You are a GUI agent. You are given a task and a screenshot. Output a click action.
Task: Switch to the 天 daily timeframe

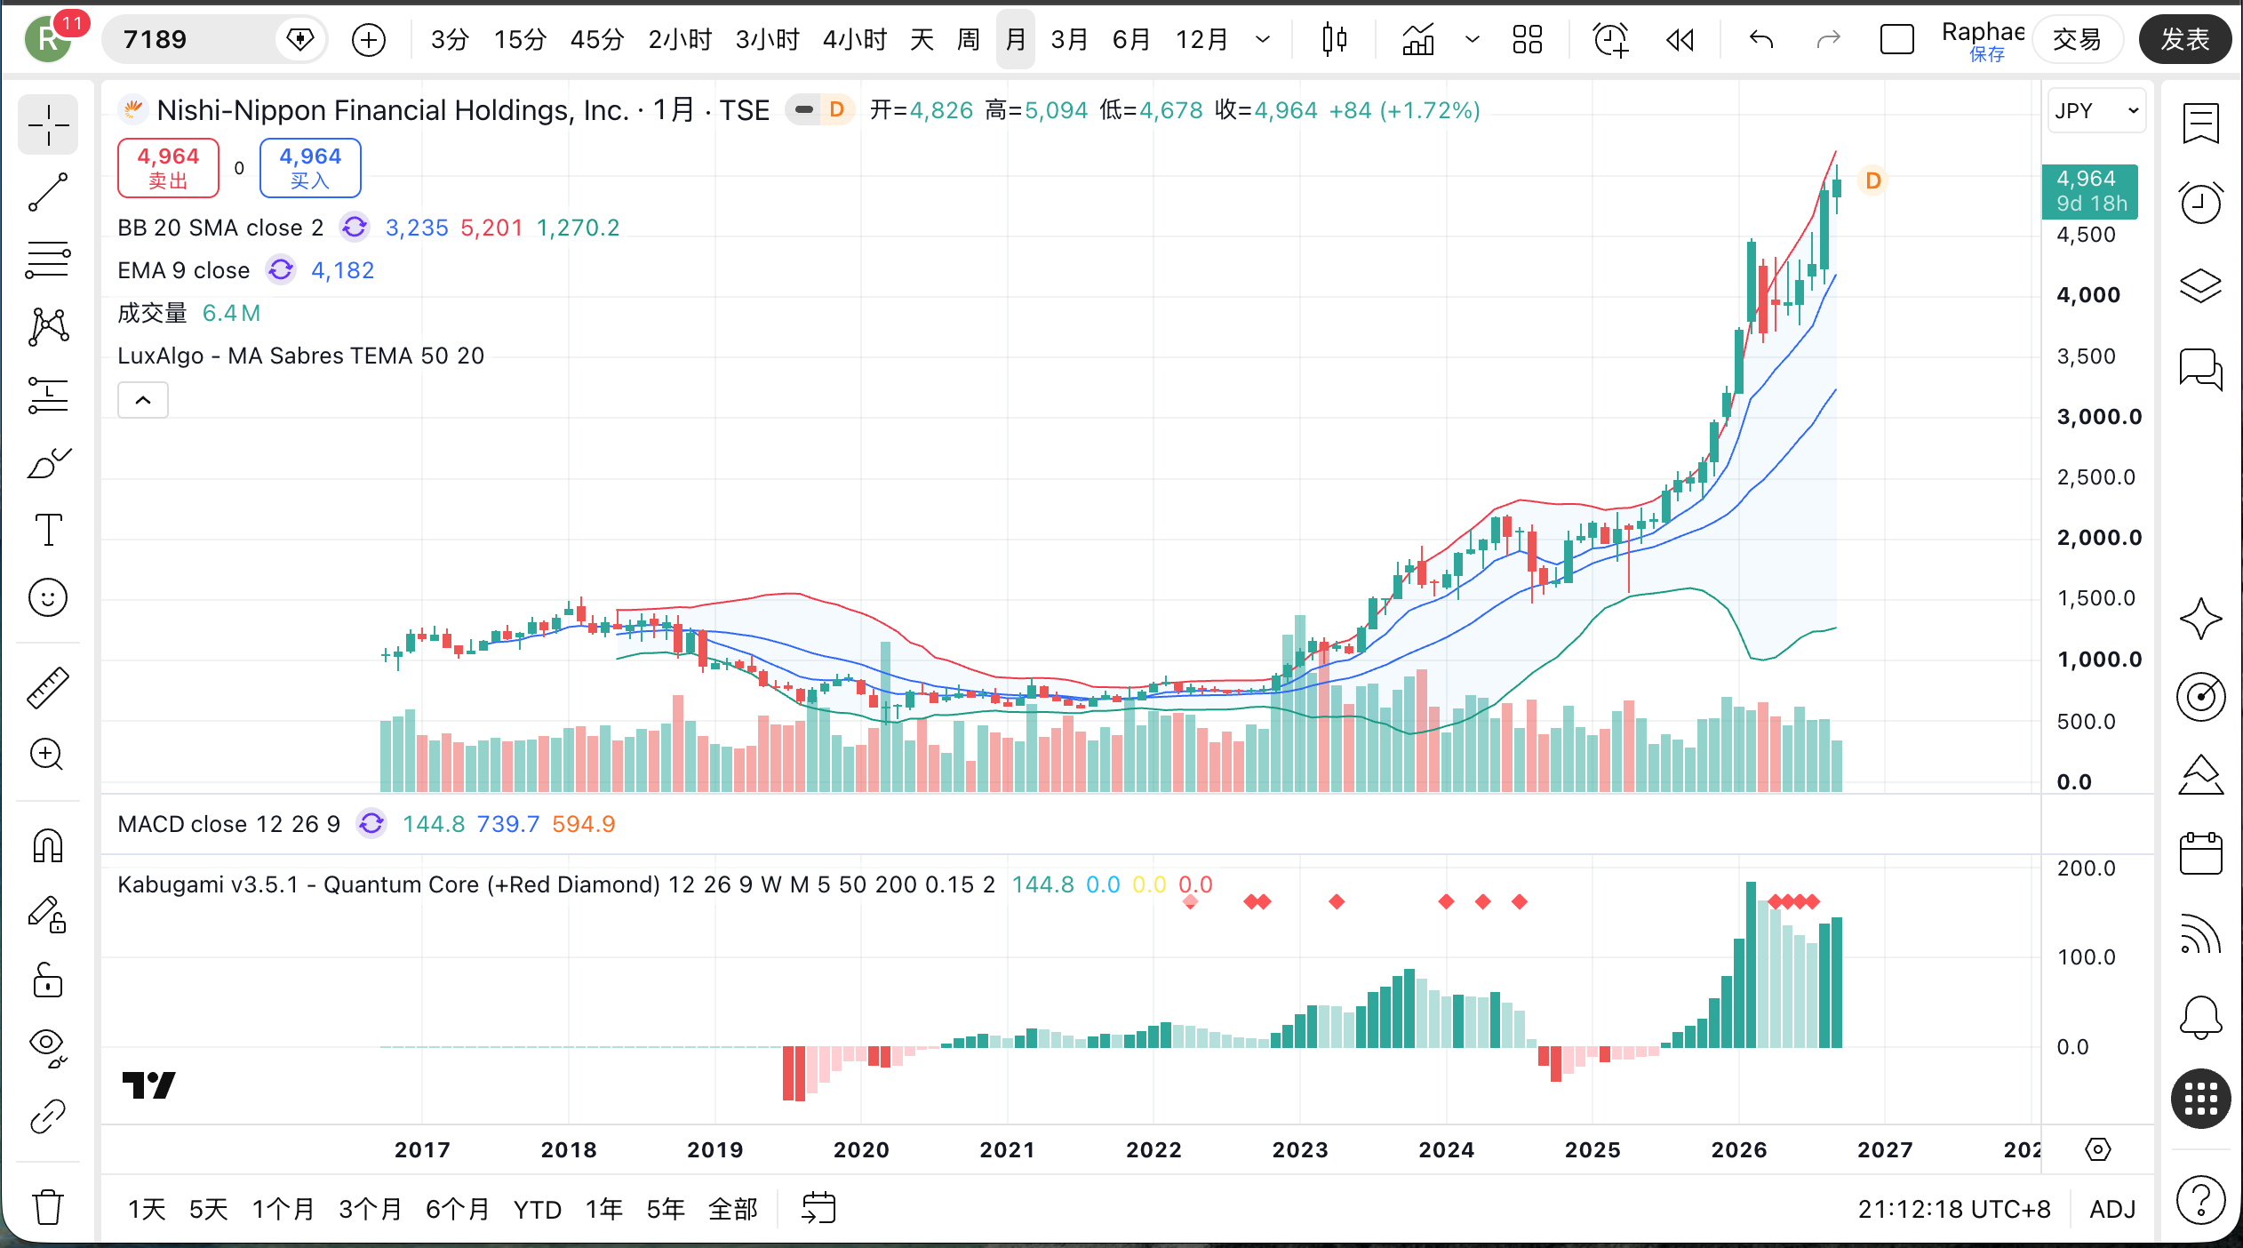922,39
